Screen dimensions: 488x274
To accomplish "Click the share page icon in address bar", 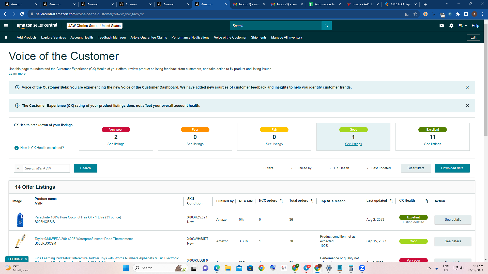I will coord(407,14).
